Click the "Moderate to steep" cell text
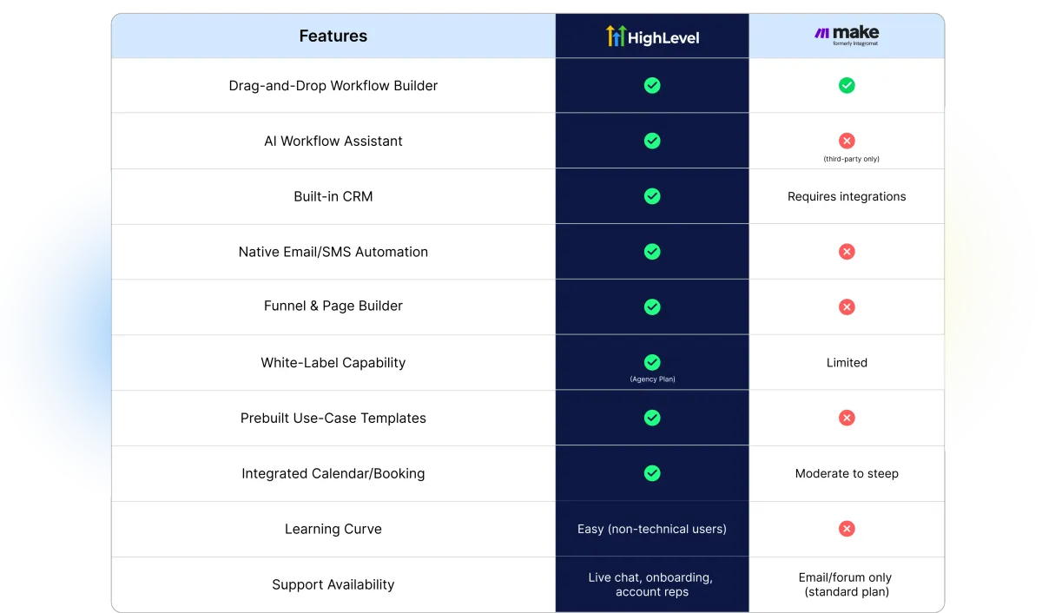Viewport: 1042px width, 613px height. [x=847, y=473]
